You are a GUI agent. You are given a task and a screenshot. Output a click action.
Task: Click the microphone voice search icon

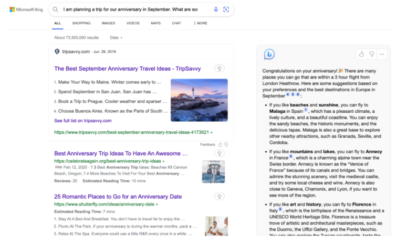(x=216, y=10)
